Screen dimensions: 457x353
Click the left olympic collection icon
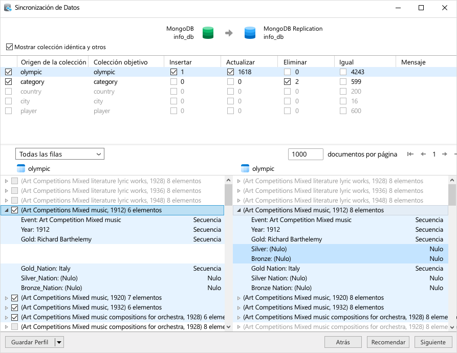tap(21, 168)
